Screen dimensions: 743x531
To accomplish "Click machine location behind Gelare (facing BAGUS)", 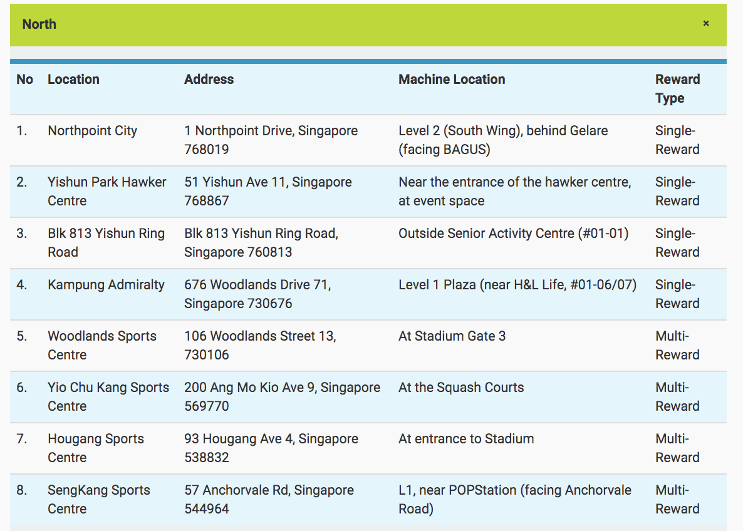I will tap(503, 140).
